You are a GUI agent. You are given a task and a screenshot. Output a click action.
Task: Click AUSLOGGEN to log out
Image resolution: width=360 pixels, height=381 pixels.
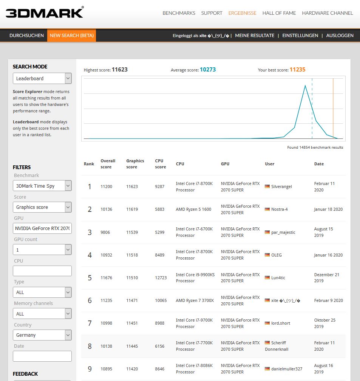340,36
